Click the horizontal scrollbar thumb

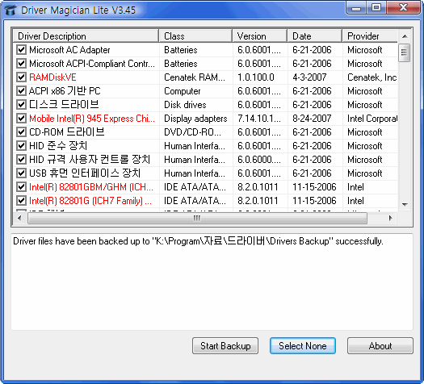tap(197, 218)
